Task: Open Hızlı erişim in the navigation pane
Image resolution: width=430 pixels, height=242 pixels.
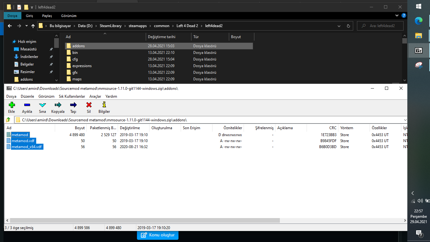Action: pos(27,42)
